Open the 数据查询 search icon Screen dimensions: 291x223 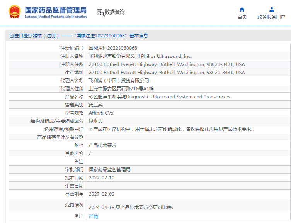click(x=100, y=13)
